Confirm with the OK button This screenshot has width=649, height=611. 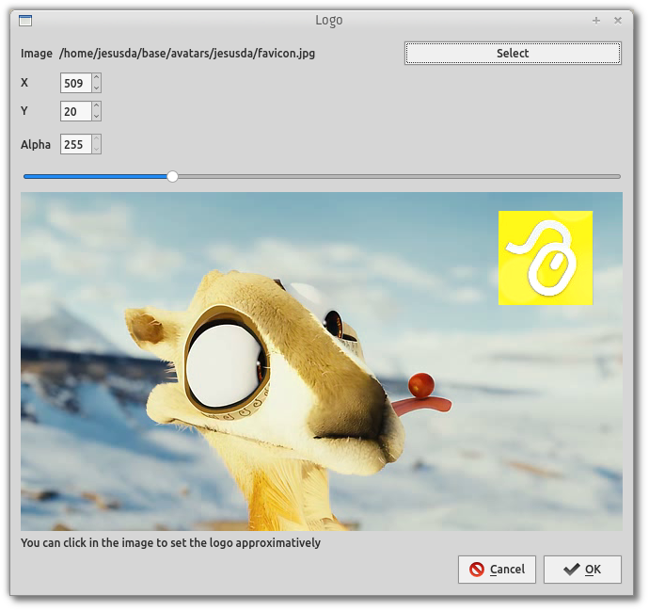click(x=582, y=570)
